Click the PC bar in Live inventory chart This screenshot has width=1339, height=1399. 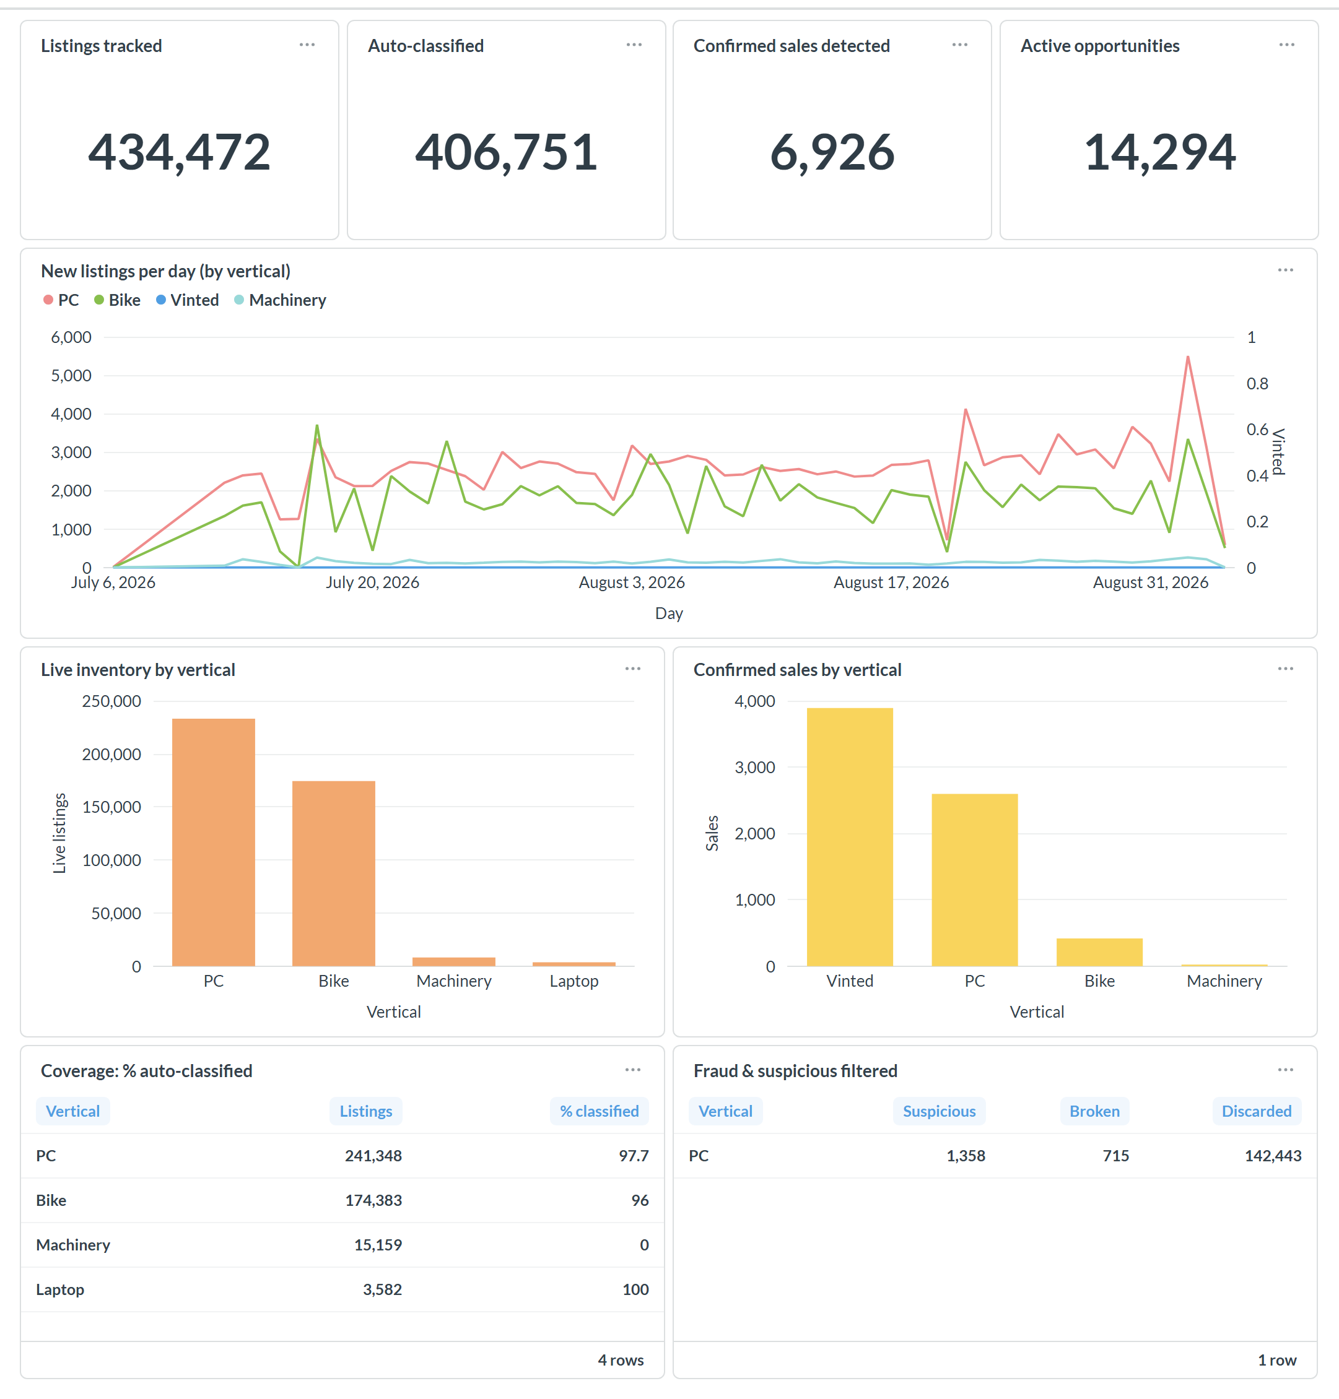click(214, 842)
